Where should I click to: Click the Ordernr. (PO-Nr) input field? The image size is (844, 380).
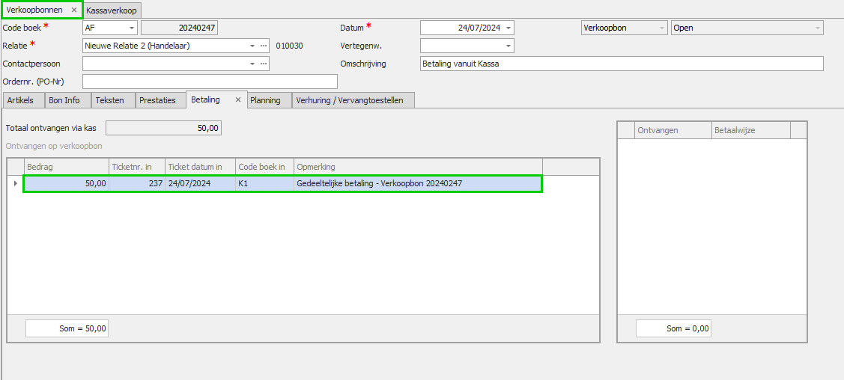click(x=210, y=82)
